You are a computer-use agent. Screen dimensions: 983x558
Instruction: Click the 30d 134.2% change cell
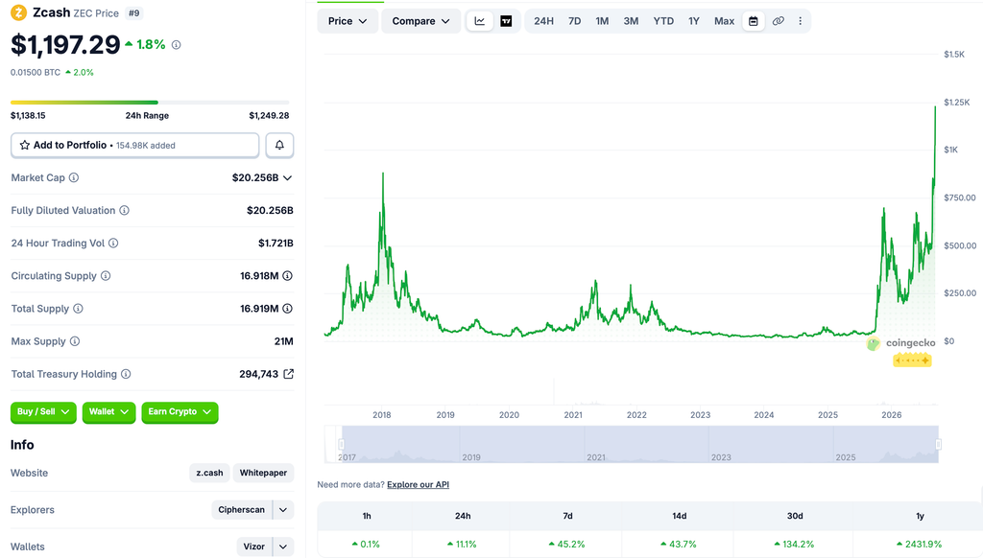point(794,545)
